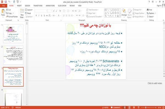Toggle the NOTES pane in status bar
Image resolution: width=165 pixels, height=109 pixels.
(x=105, y=108)
